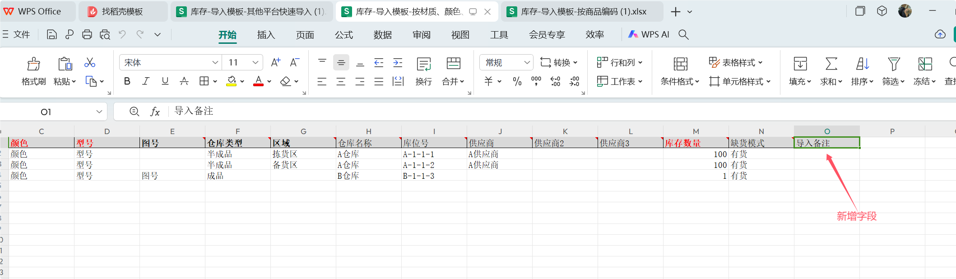The image size is (956, 279).
Task: Open the File (文件) menu
Action: click(x=16, y=34)
